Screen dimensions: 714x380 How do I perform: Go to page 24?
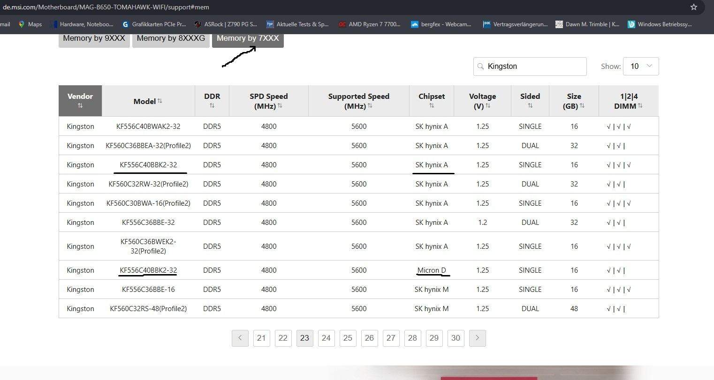tap(327, 338)
